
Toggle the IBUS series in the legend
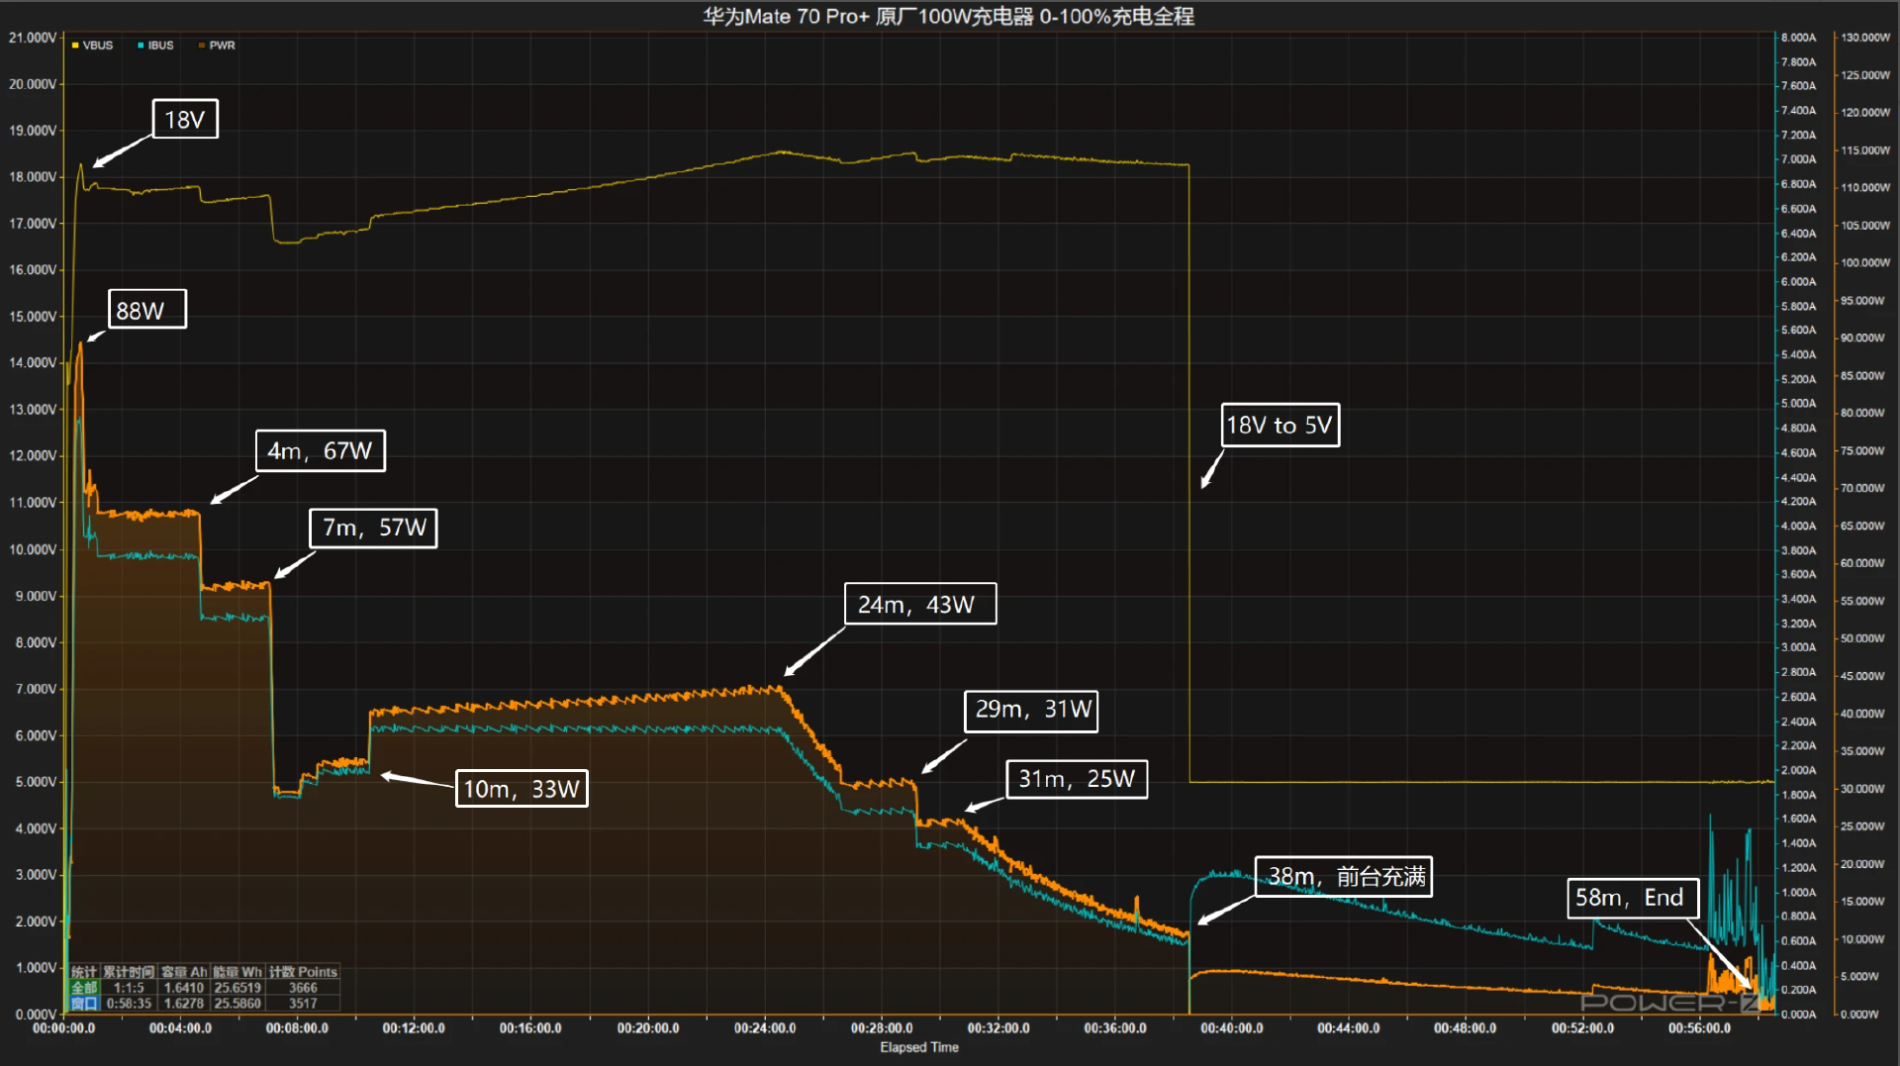coord(155,46)
